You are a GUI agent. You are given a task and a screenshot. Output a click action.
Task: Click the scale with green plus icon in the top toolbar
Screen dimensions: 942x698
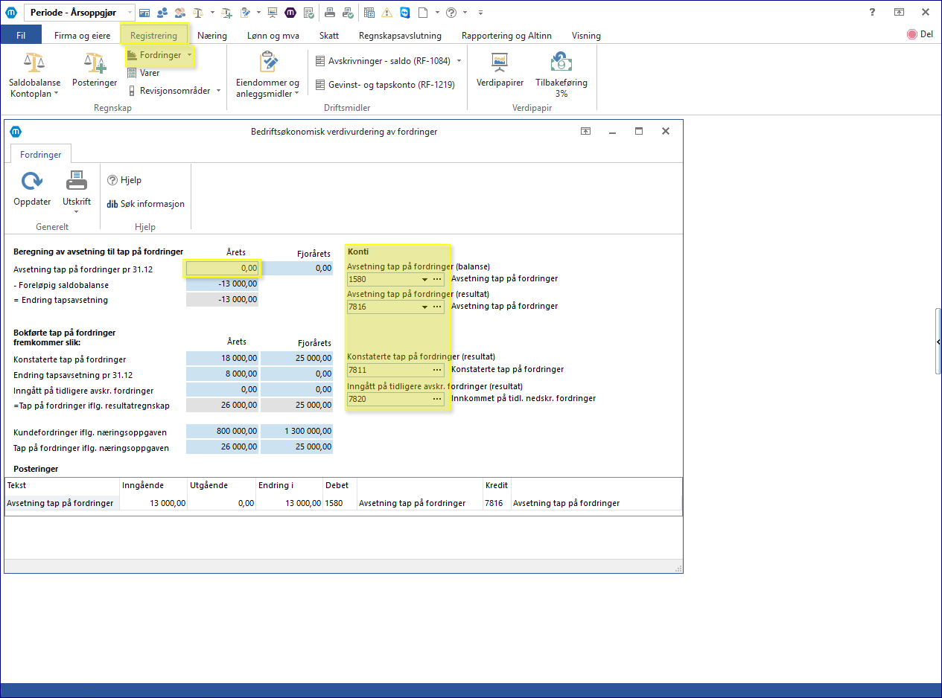tap(227, 13)
